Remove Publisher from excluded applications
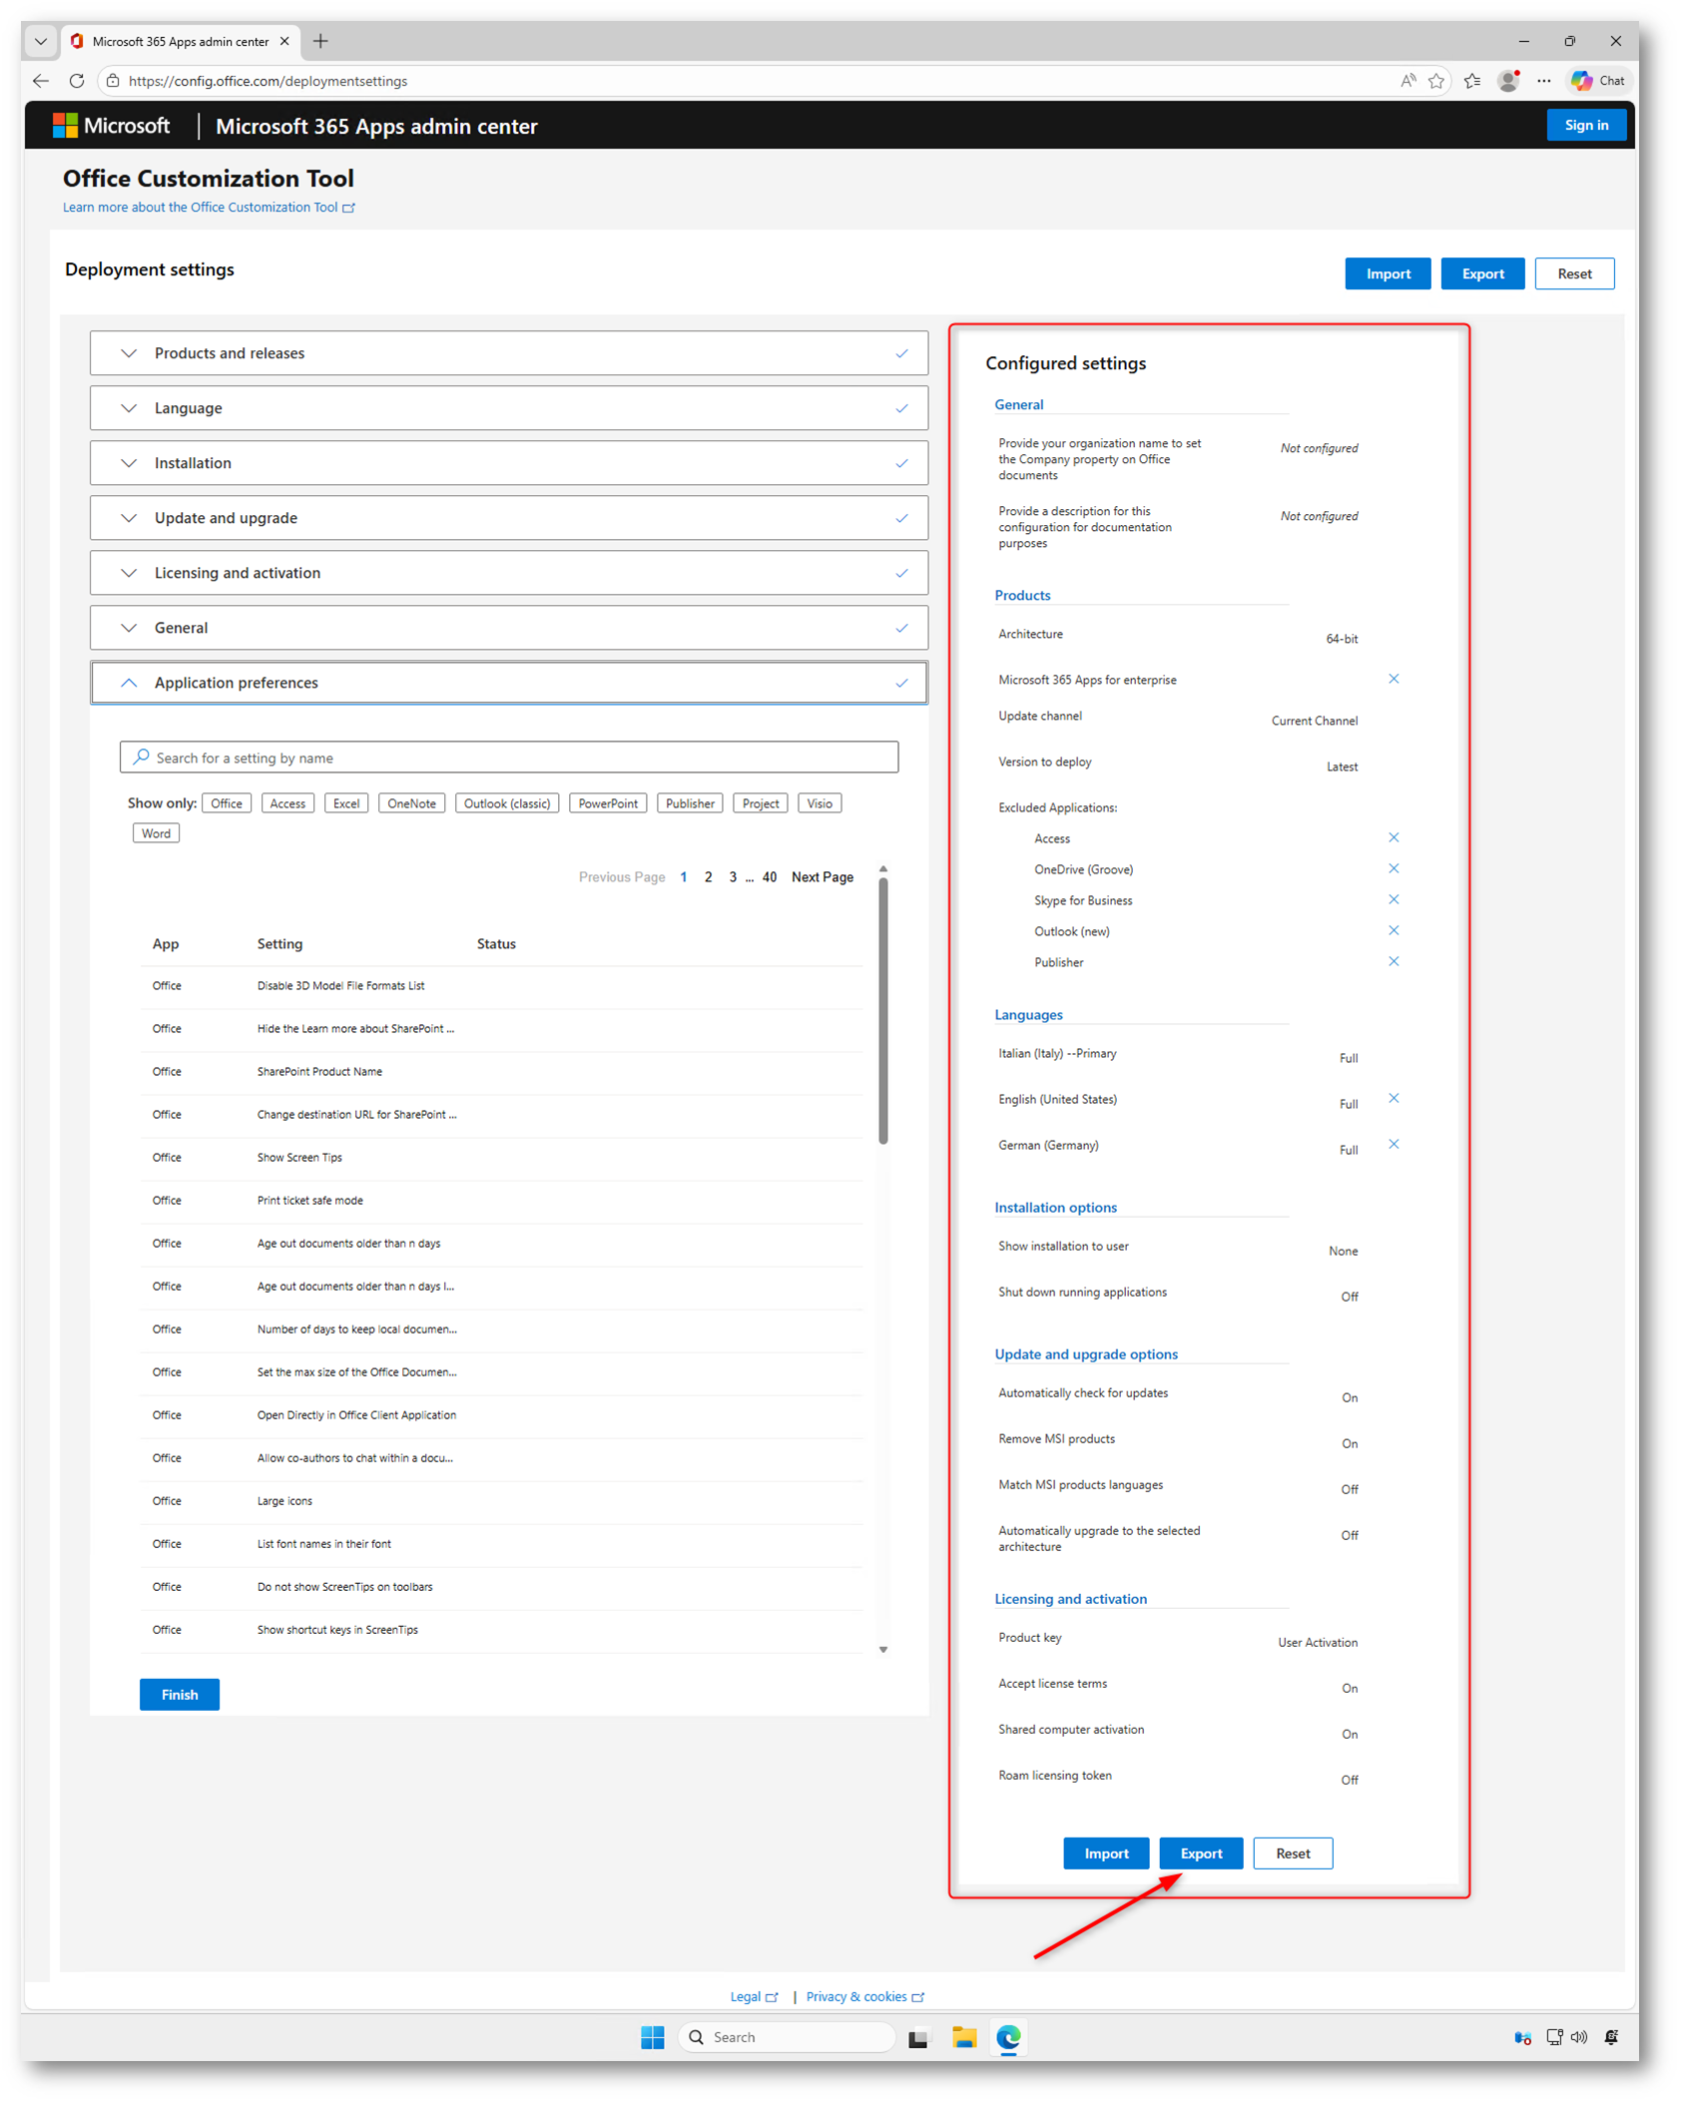The height and width of the screenshot is (2103, 1681). 1394,961
